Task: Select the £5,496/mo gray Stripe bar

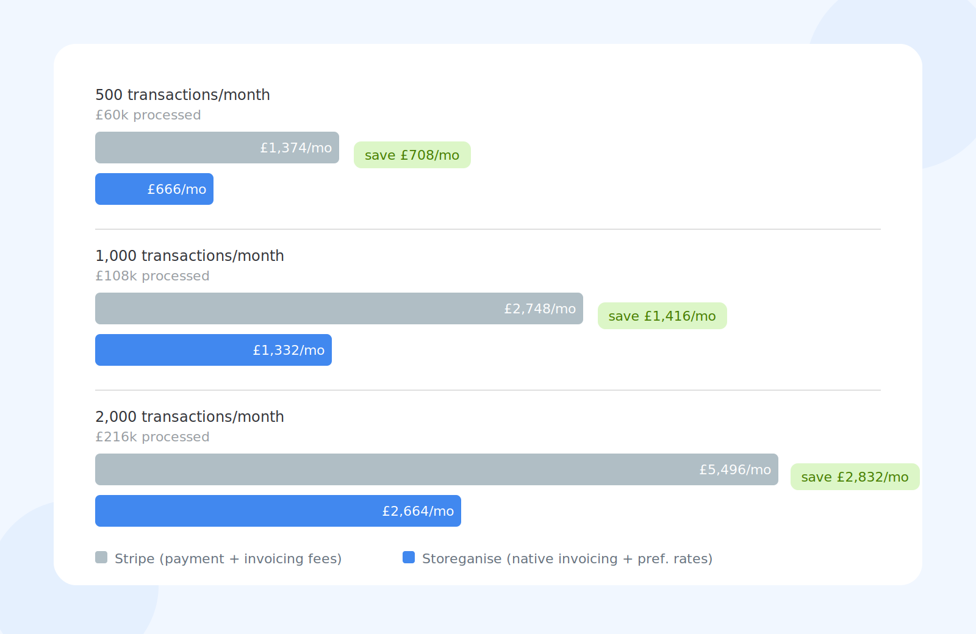Action: 437,469
